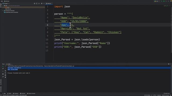This screenshot has height=96, width=172.
Task: Click print icon in Run console toolbar
Action: coord(5,75)
